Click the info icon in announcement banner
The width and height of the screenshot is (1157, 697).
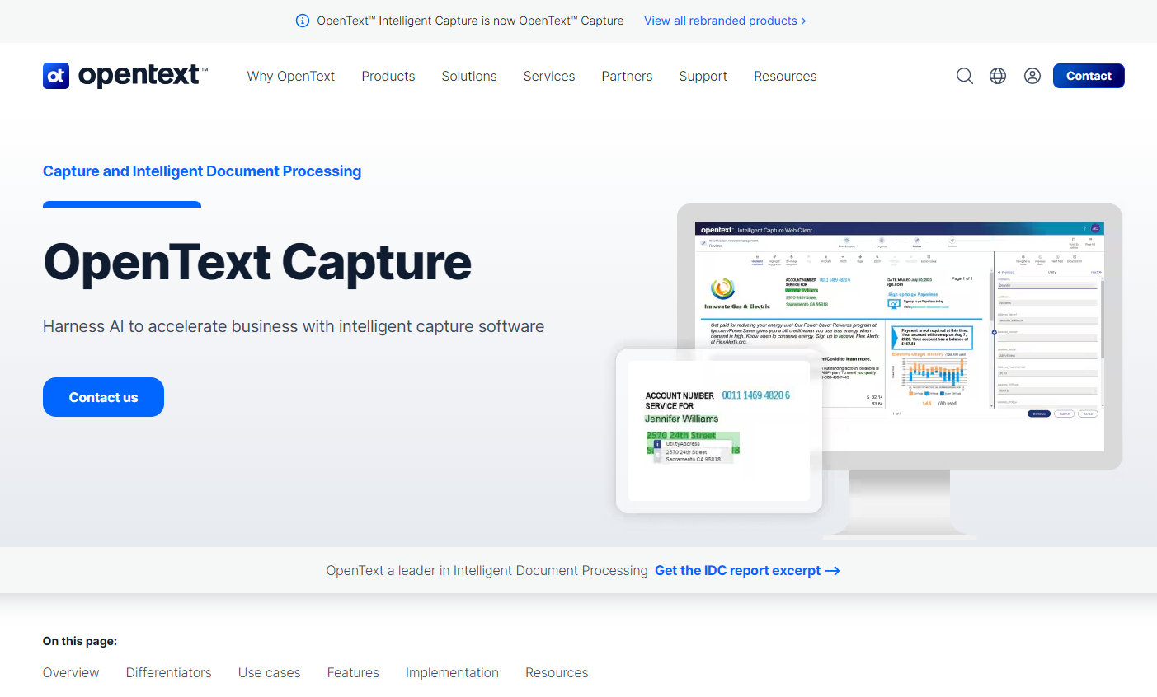(303, 21)
